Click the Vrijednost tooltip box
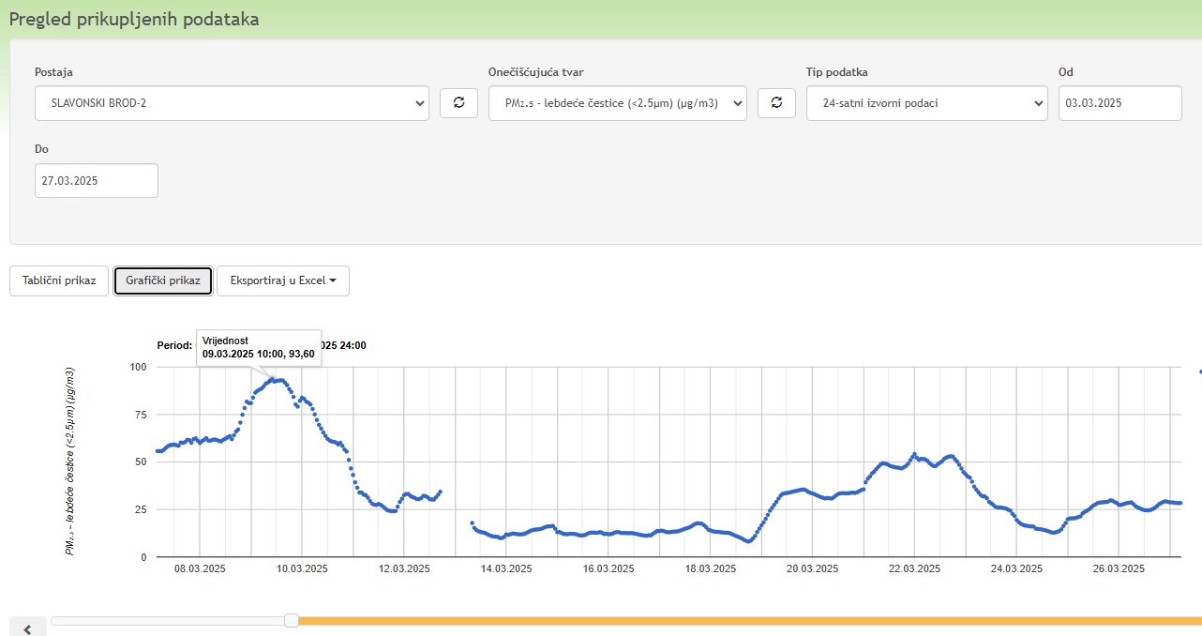 point(259,347)
